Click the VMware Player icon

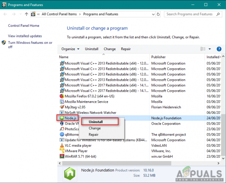coord(62,151)
